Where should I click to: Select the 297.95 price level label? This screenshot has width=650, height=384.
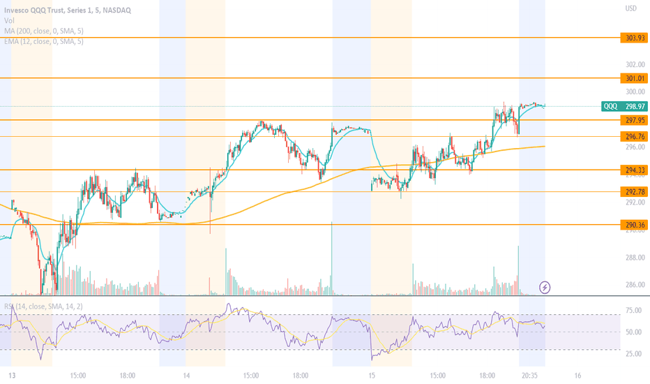click(634, 120)
